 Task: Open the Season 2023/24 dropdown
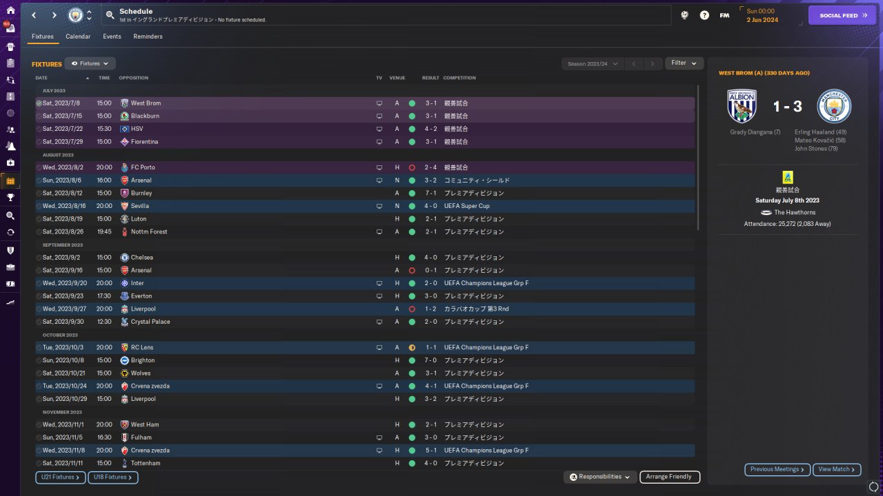pyautogui.click(x=592, y=63)
